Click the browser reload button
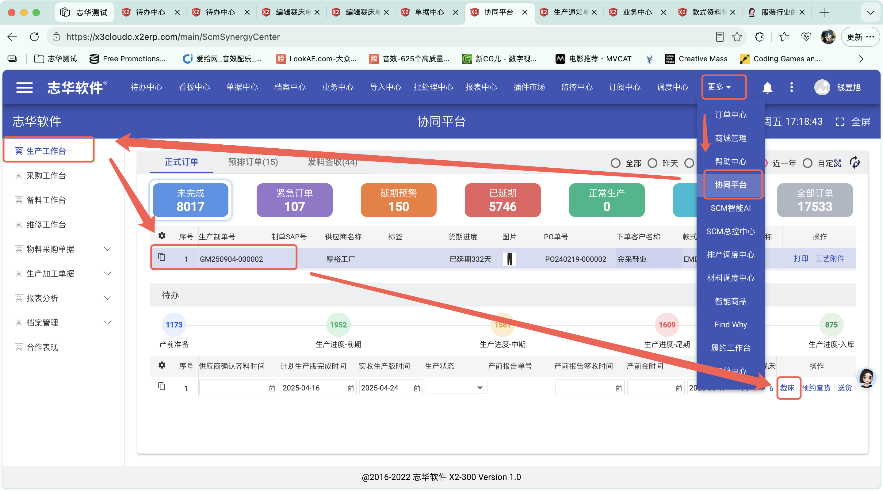883x491 pixels. [34, 37]
